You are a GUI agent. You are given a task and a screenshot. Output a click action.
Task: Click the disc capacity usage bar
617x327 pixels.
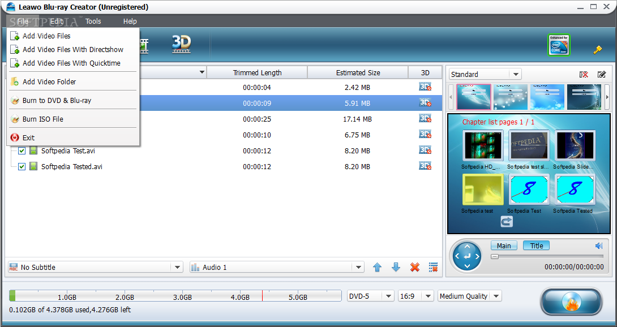click(x=175, y=296)
